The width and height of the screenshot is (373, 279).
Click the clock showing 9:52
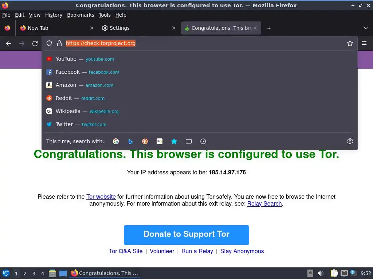click(x=366, y=273)
